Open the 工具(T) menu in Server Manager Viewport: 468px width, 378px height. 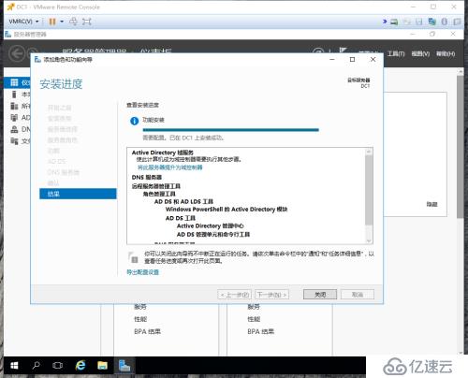[x=396, y=54]
